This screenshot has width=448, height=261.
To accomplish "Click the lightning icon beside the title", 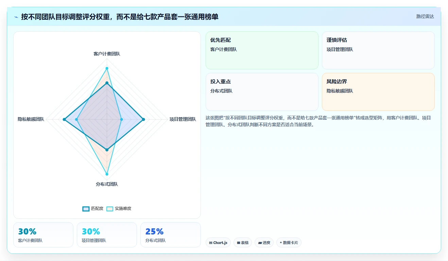I will pos(16,17).
